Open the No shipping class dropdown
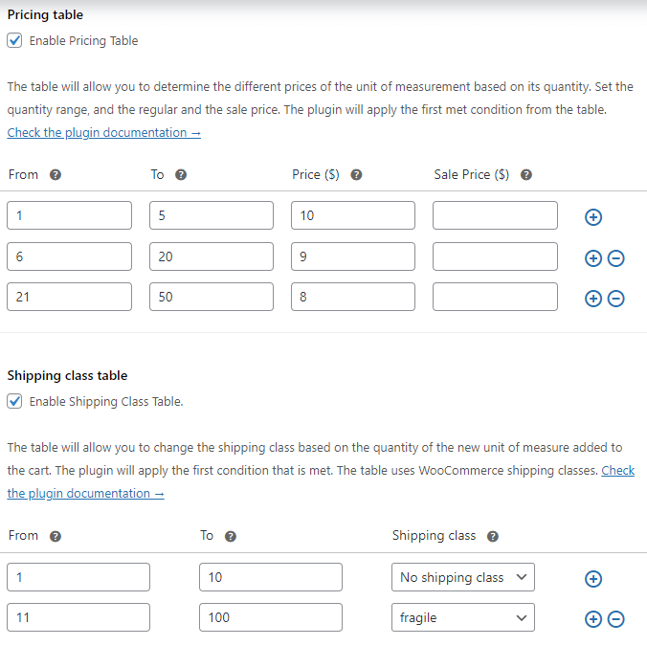Image resolution: width=647 pixels, height=646 pixels. pos(463,577)
